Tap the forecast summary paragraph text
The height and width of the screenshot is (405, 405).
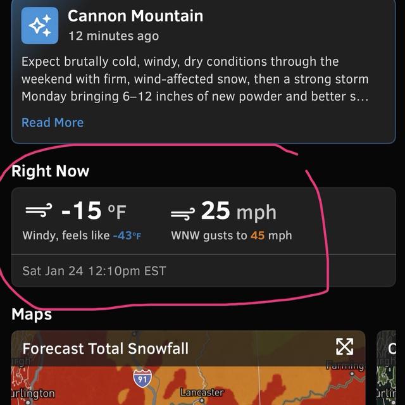pyautogui.click(x=195, y=79)
